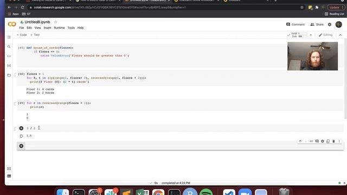
Task: Open the Reading List
Action: click(x=335, y=14)
